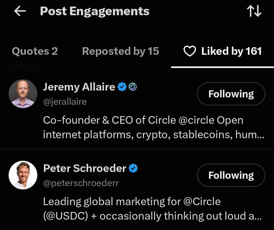
Task: Open the sort order arrows icon
Action: click(254, 11)
